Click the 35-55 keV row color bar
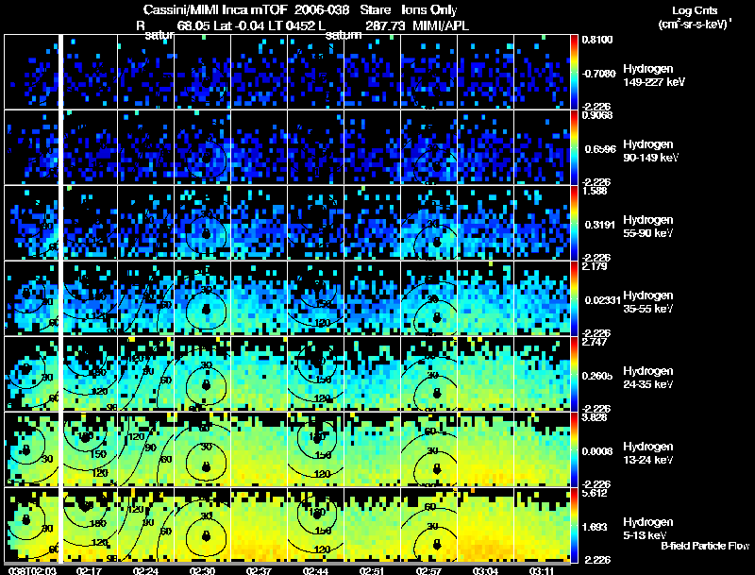This screenshot has width=755, height=575. click(x=574, y=298)
